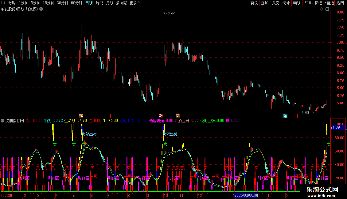Click the 2025/02/06 date marker on timeline

coord(246,195)
